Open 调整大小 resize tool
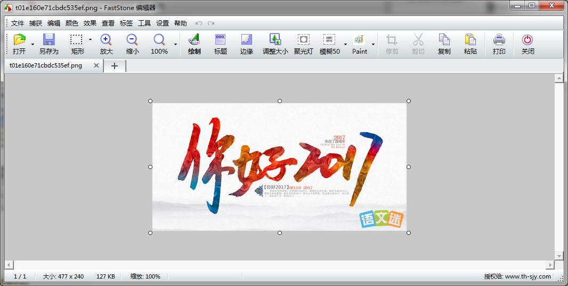The width and height of the screenshot is (568, 286). 275,40
